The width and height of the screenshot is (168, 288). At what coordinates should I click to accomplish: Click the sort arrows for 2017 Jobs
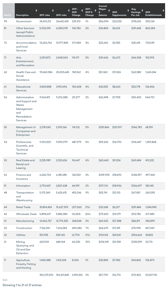pyautogui.click(x=53, y=10)
